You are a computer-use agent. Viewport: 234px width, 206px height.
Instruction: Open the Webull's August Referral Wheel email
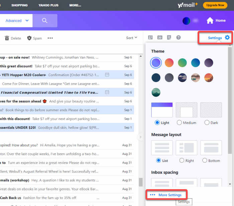tap(67, 171)
